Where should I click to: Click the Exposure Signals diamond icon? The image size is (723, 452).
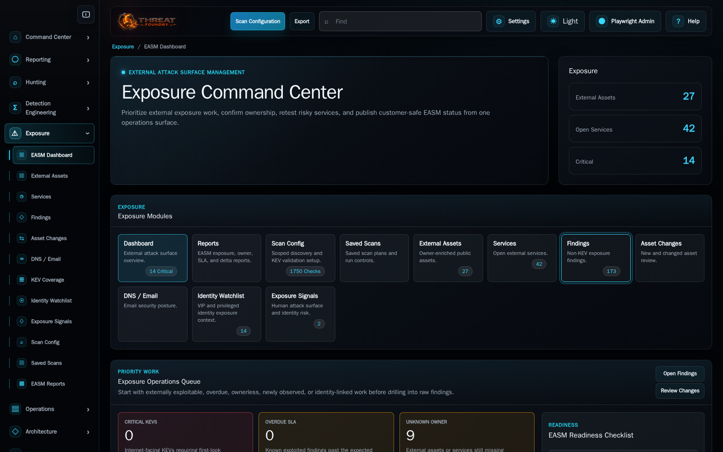point(22,321)
